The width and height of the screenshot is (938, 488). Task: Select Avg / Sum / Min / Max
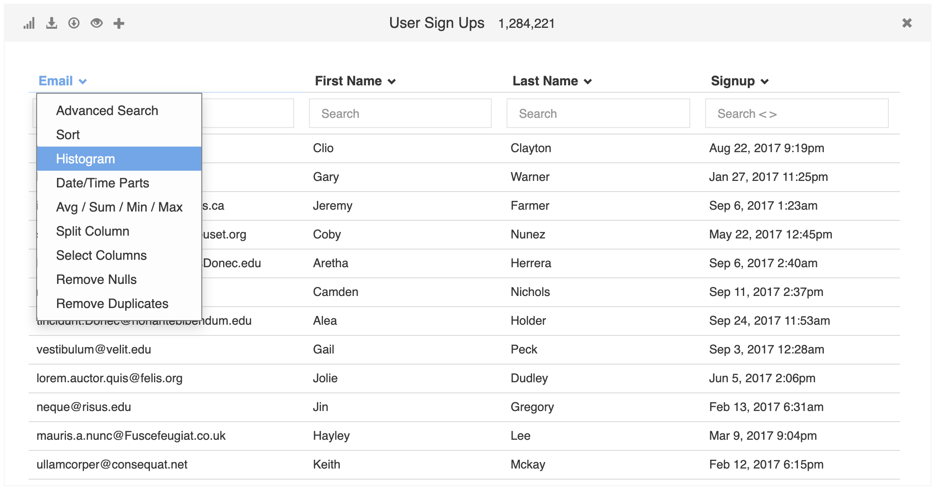pos(119,207)
